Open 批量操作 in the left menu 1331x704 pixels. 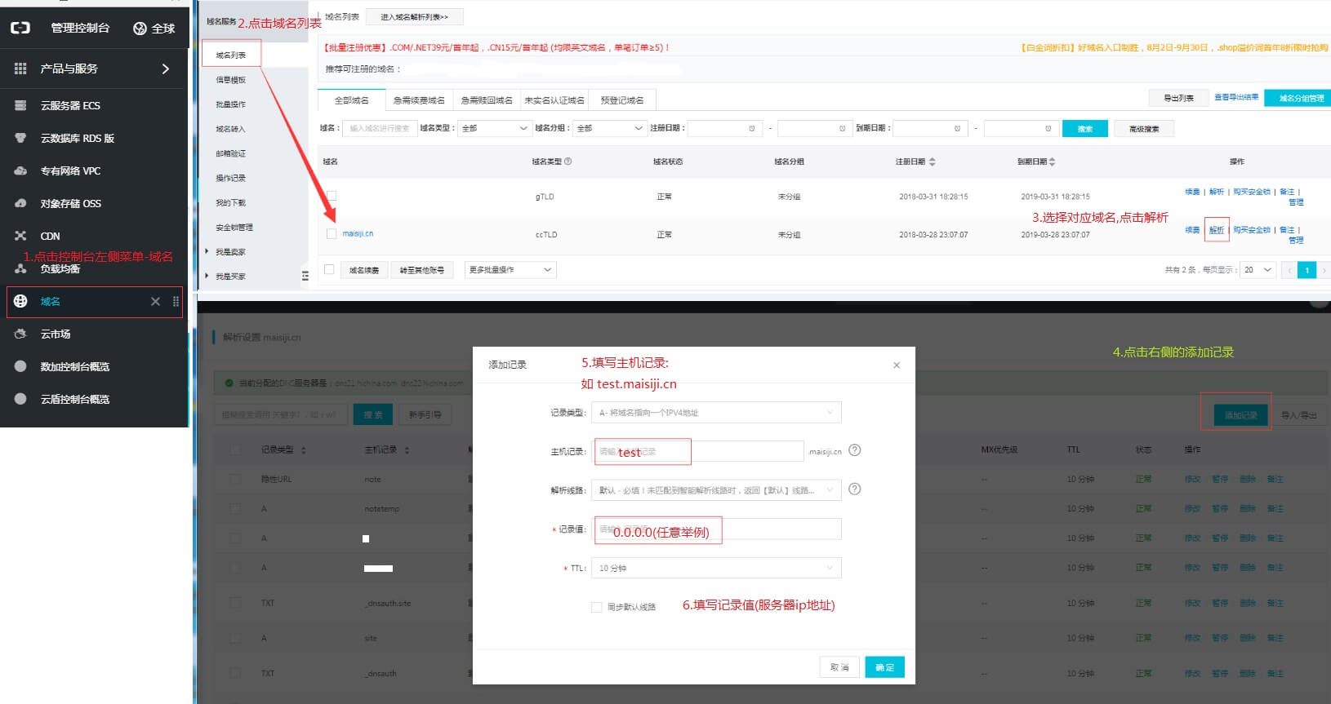click(230, 104)
